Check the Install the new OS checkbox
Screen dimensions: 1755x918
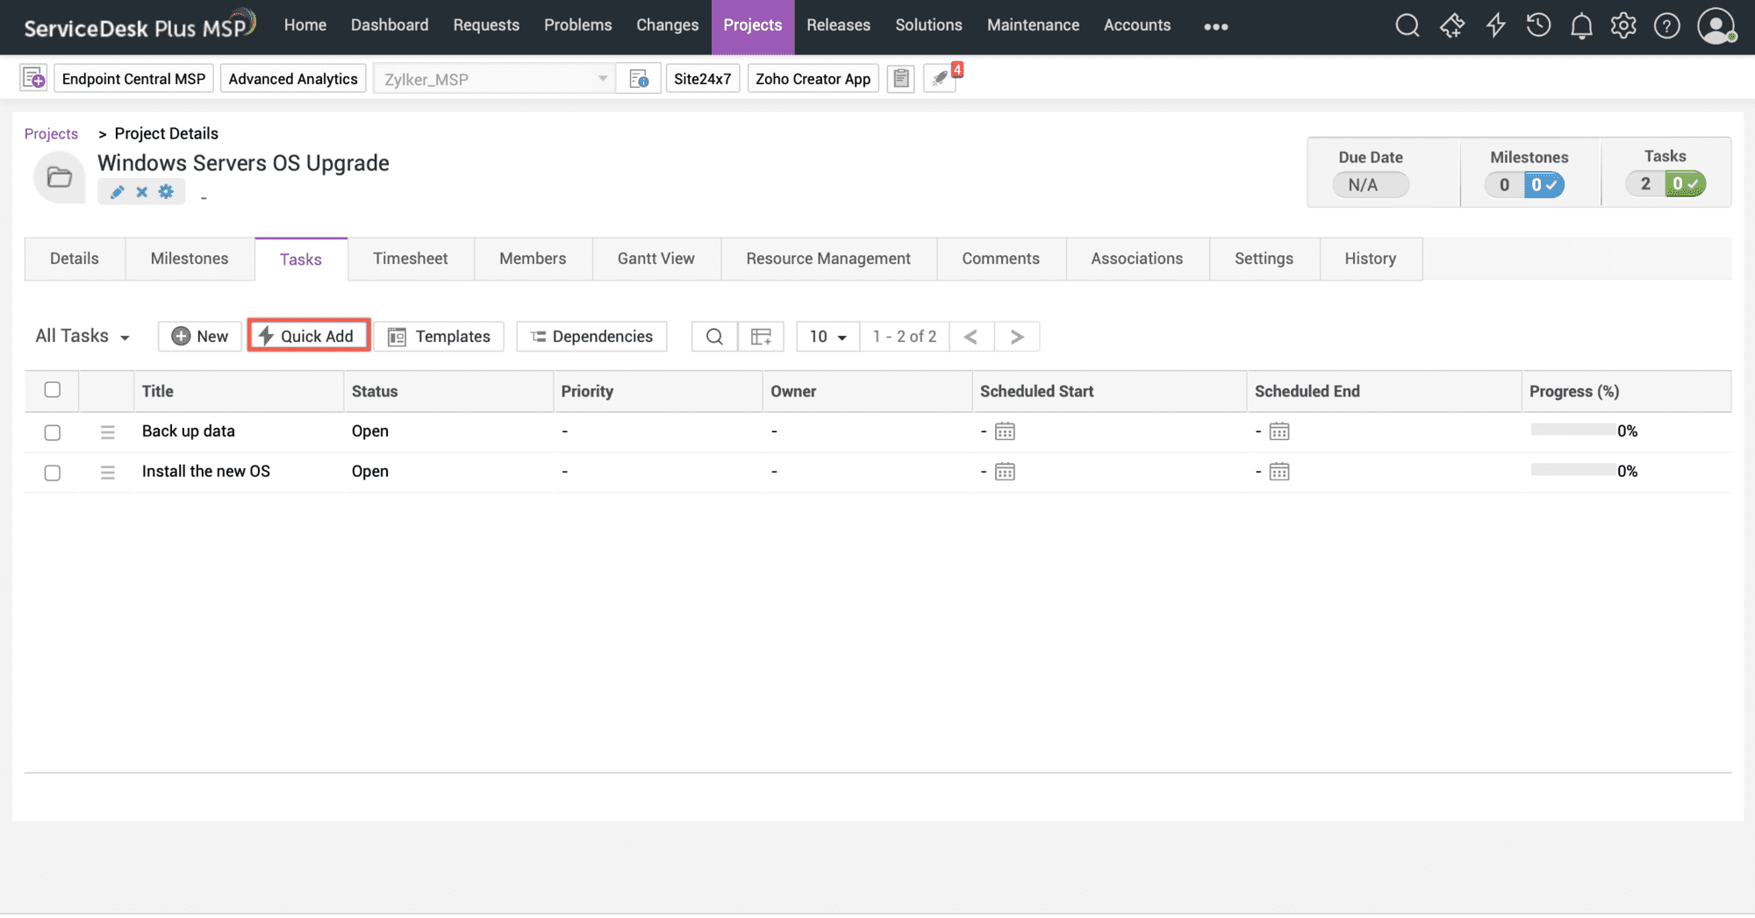click(x=53, y=473)
